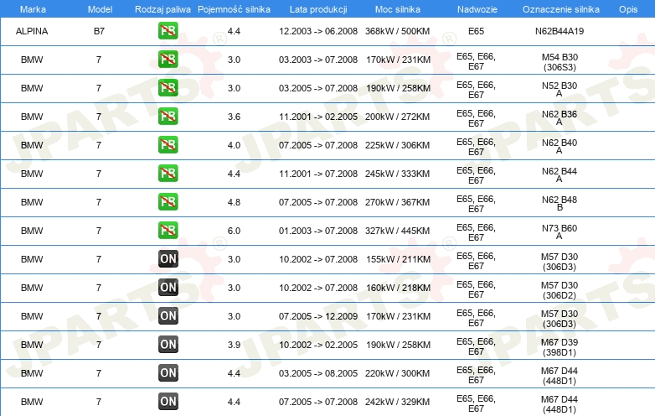Select the B7 model cell
This screenshot has width=655, height=416.
pyautogui.click(x=99, y=31)
